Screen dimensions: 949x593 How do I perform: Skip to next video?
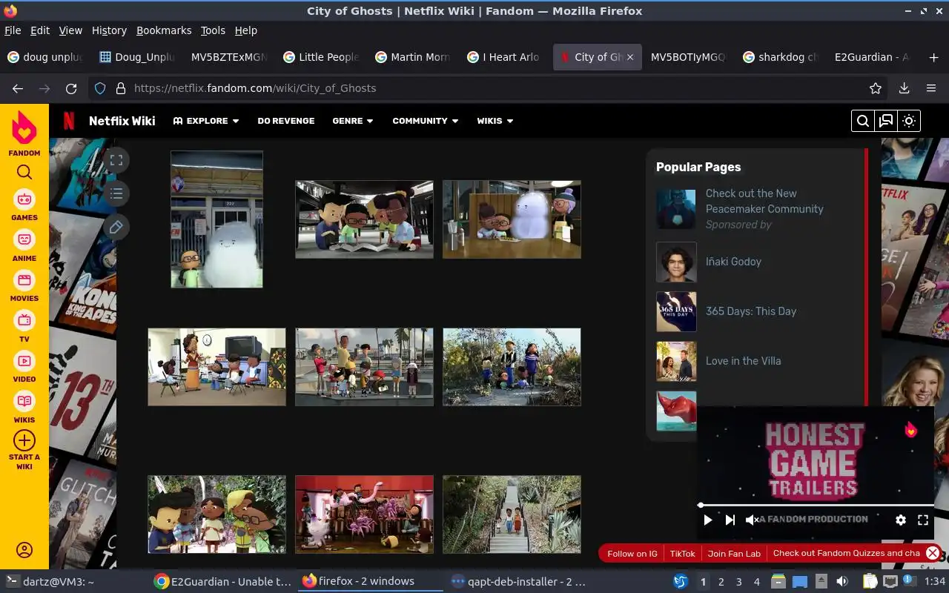coord(730,520)
